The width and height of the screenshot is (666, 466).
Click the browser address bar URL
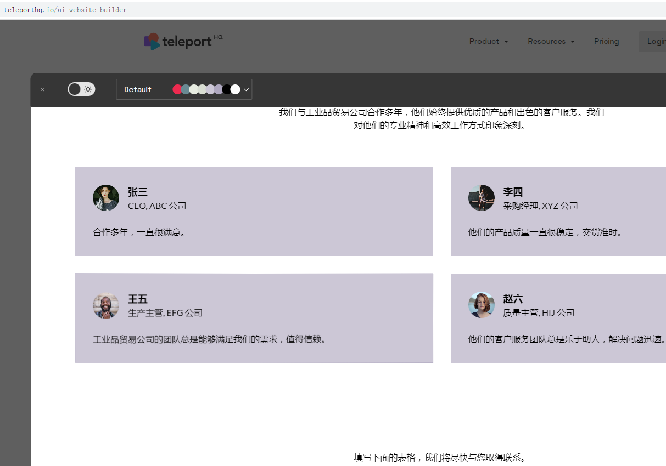65,10
